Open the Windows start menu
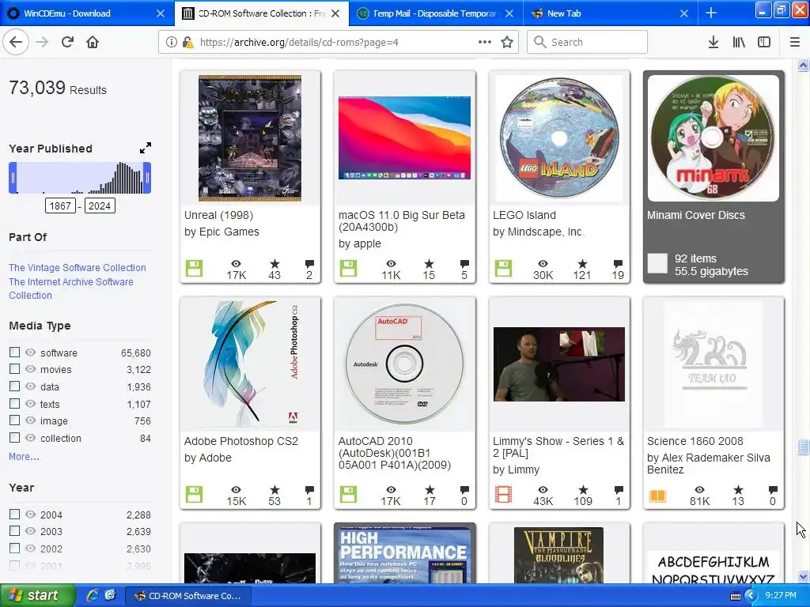 (x=37, y=595)
